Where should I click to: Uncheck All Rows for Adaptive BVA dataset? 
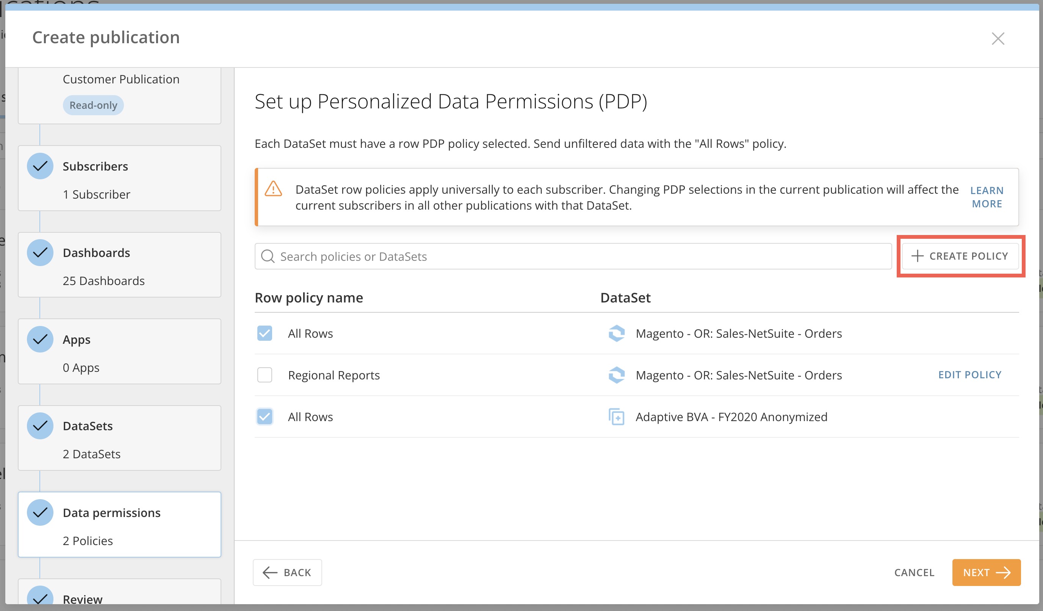click(265, 417)
